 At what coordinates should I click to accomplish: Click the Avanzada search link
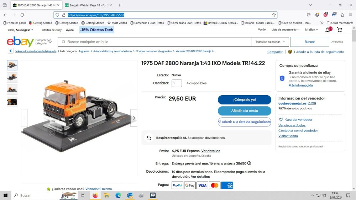pyautogui.click(x=337, y=42)
